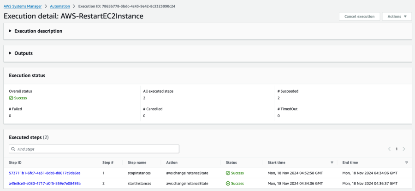
Task: Click the Step name column header
Action: tap(137, 163)
